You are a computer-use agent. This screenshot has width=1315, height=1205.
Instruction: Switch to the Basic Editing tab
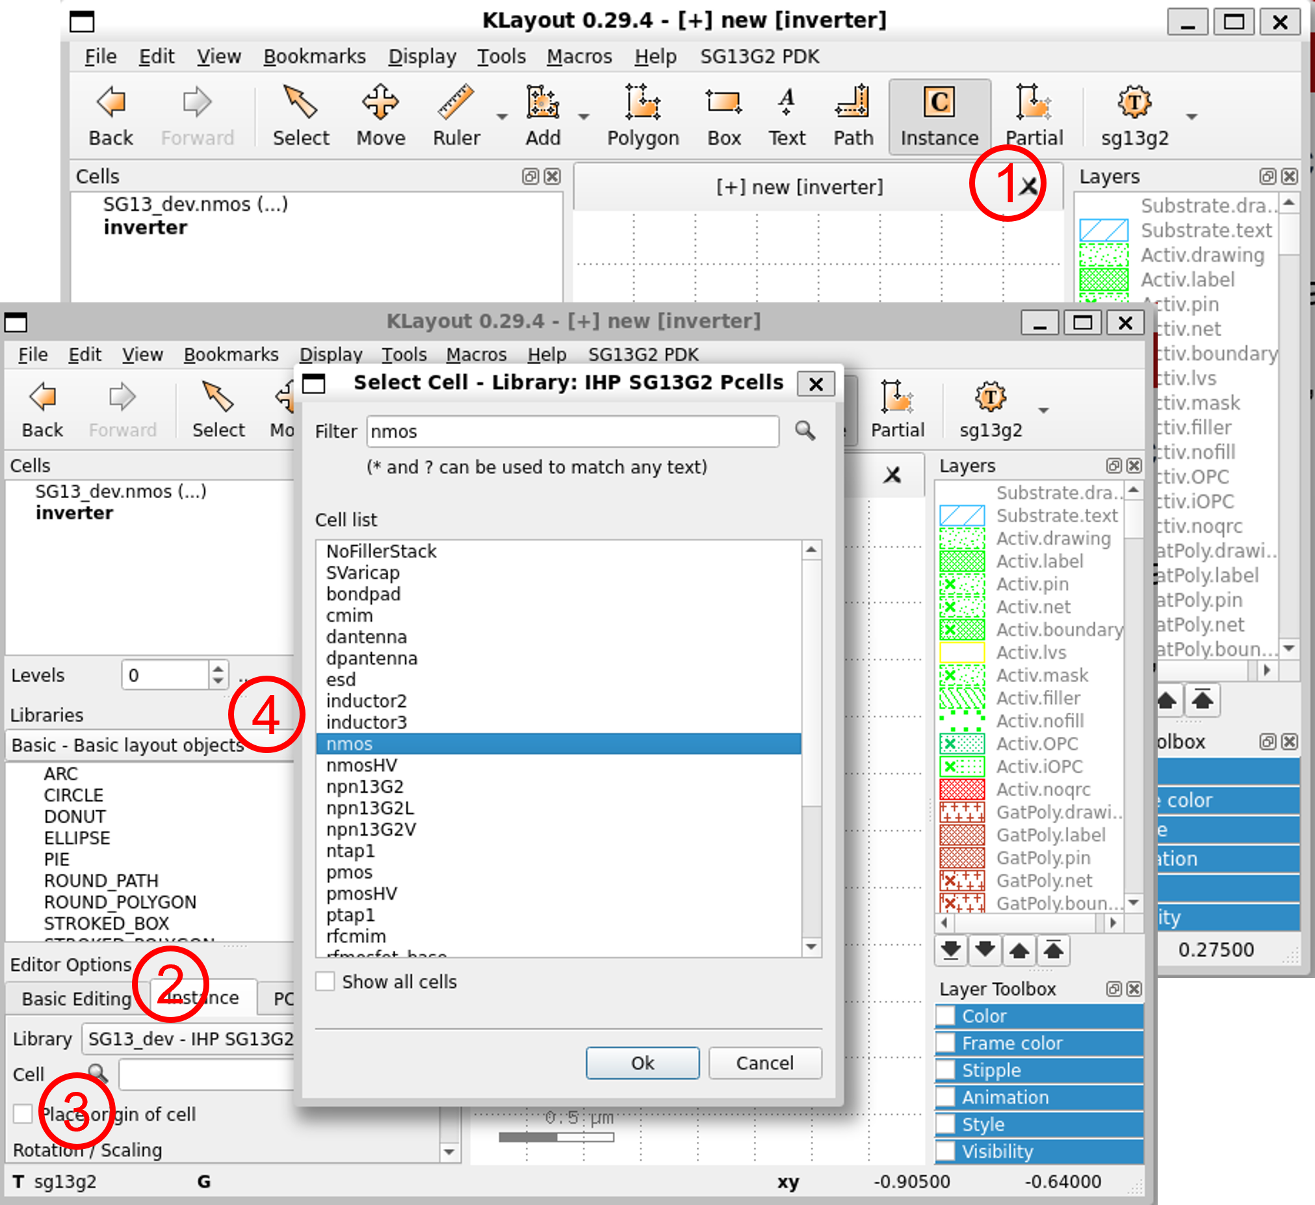tap(76, 999)
